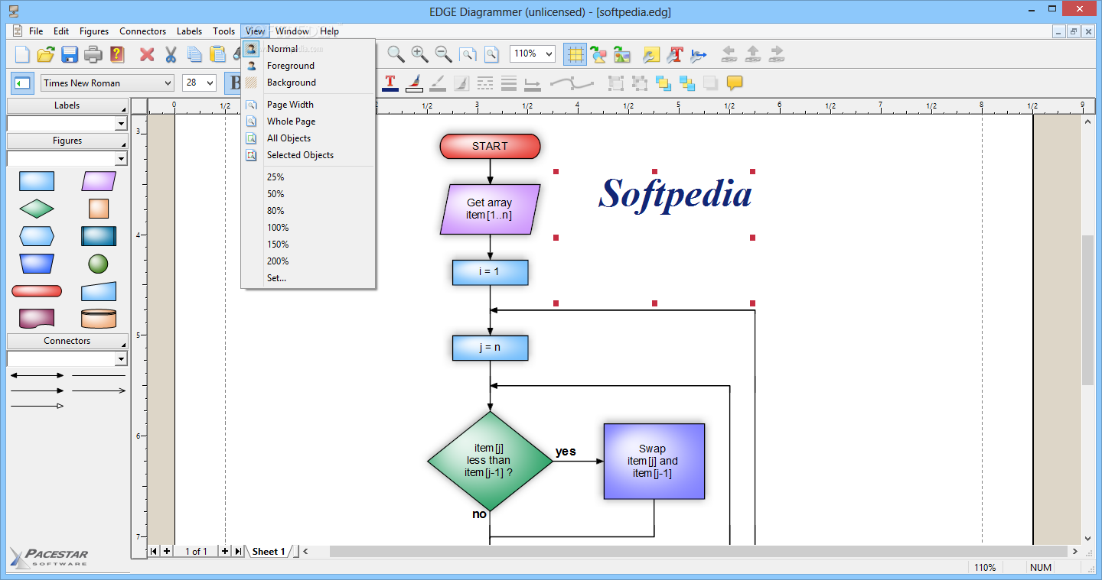Click the fill color paintbrush icon
The image size is (1102, 580).
[414, 83]
